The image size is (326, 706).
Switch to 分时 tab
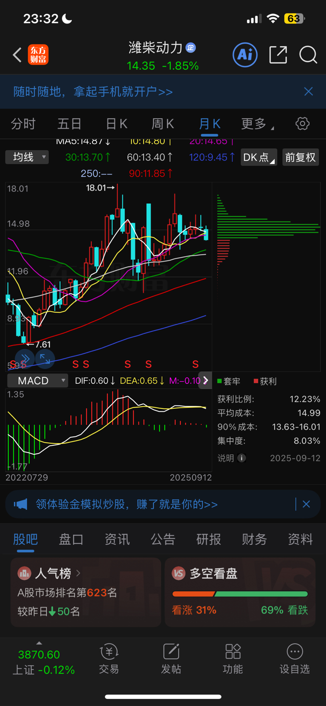[23, 124]
